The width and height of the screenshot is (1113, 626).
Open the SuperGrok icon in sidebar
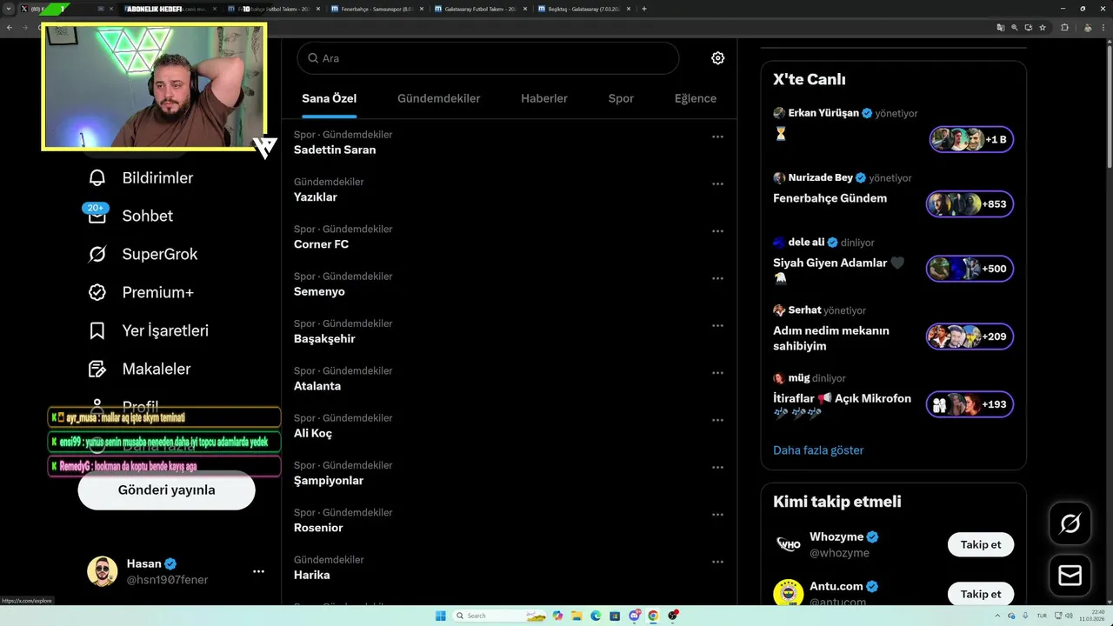pos(97,255)
